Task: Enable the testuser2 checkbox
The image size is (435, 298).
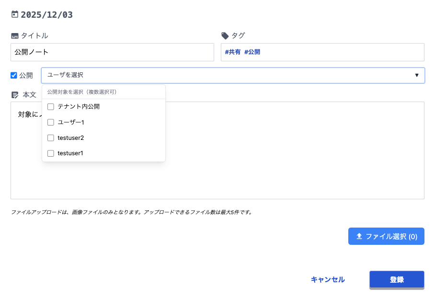Action: click(x=51, y=138)
